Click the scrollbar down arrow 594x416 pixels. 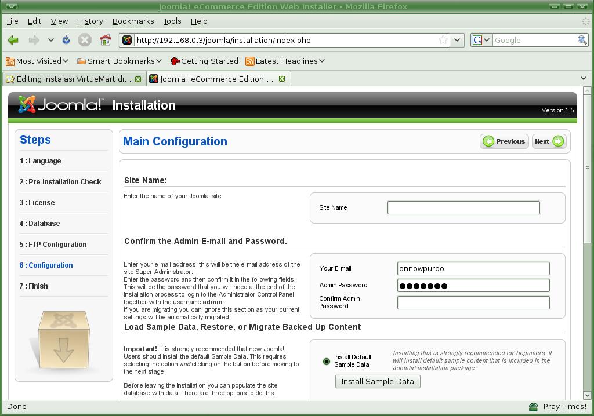pos(587,395)
